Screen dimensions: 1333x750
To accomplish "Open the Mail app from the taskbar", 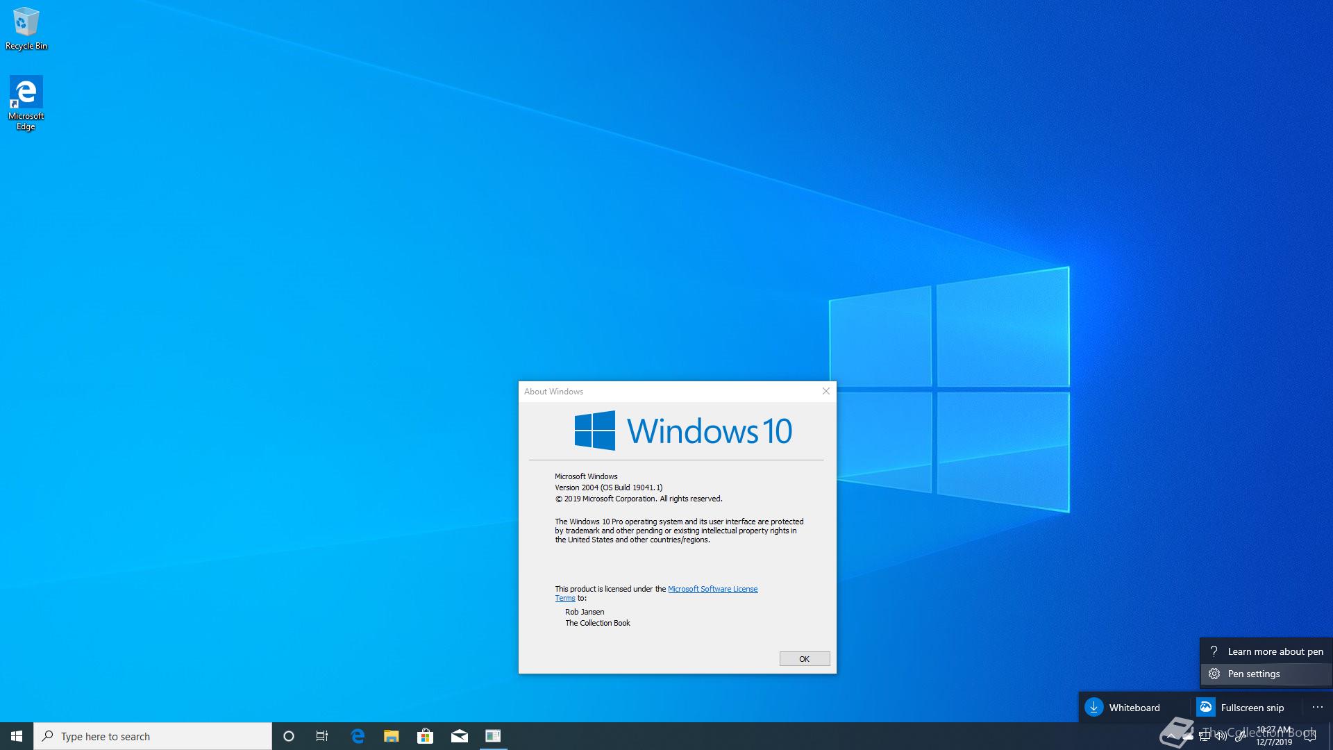I will click(459, 736).
